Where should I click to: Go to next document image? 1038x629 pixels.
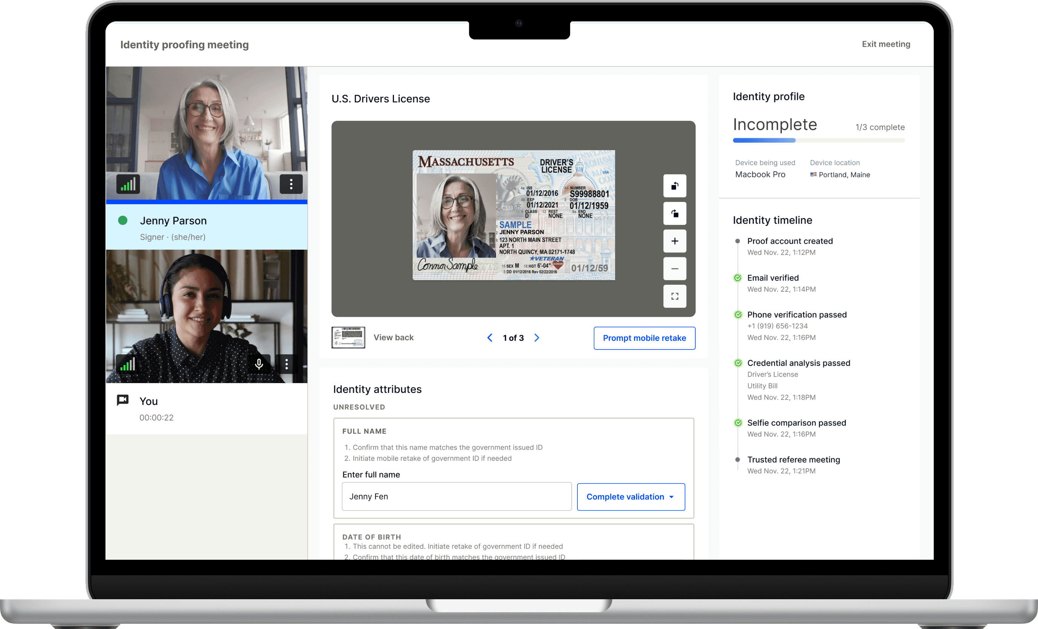pyautogui.click(x=537, y=338)
